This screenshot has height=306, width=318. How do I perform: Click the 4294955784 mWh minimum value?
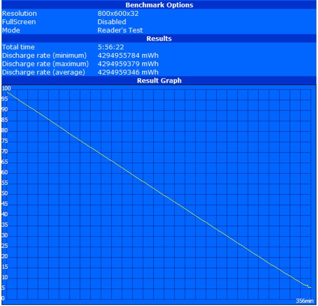coord(128,56)
